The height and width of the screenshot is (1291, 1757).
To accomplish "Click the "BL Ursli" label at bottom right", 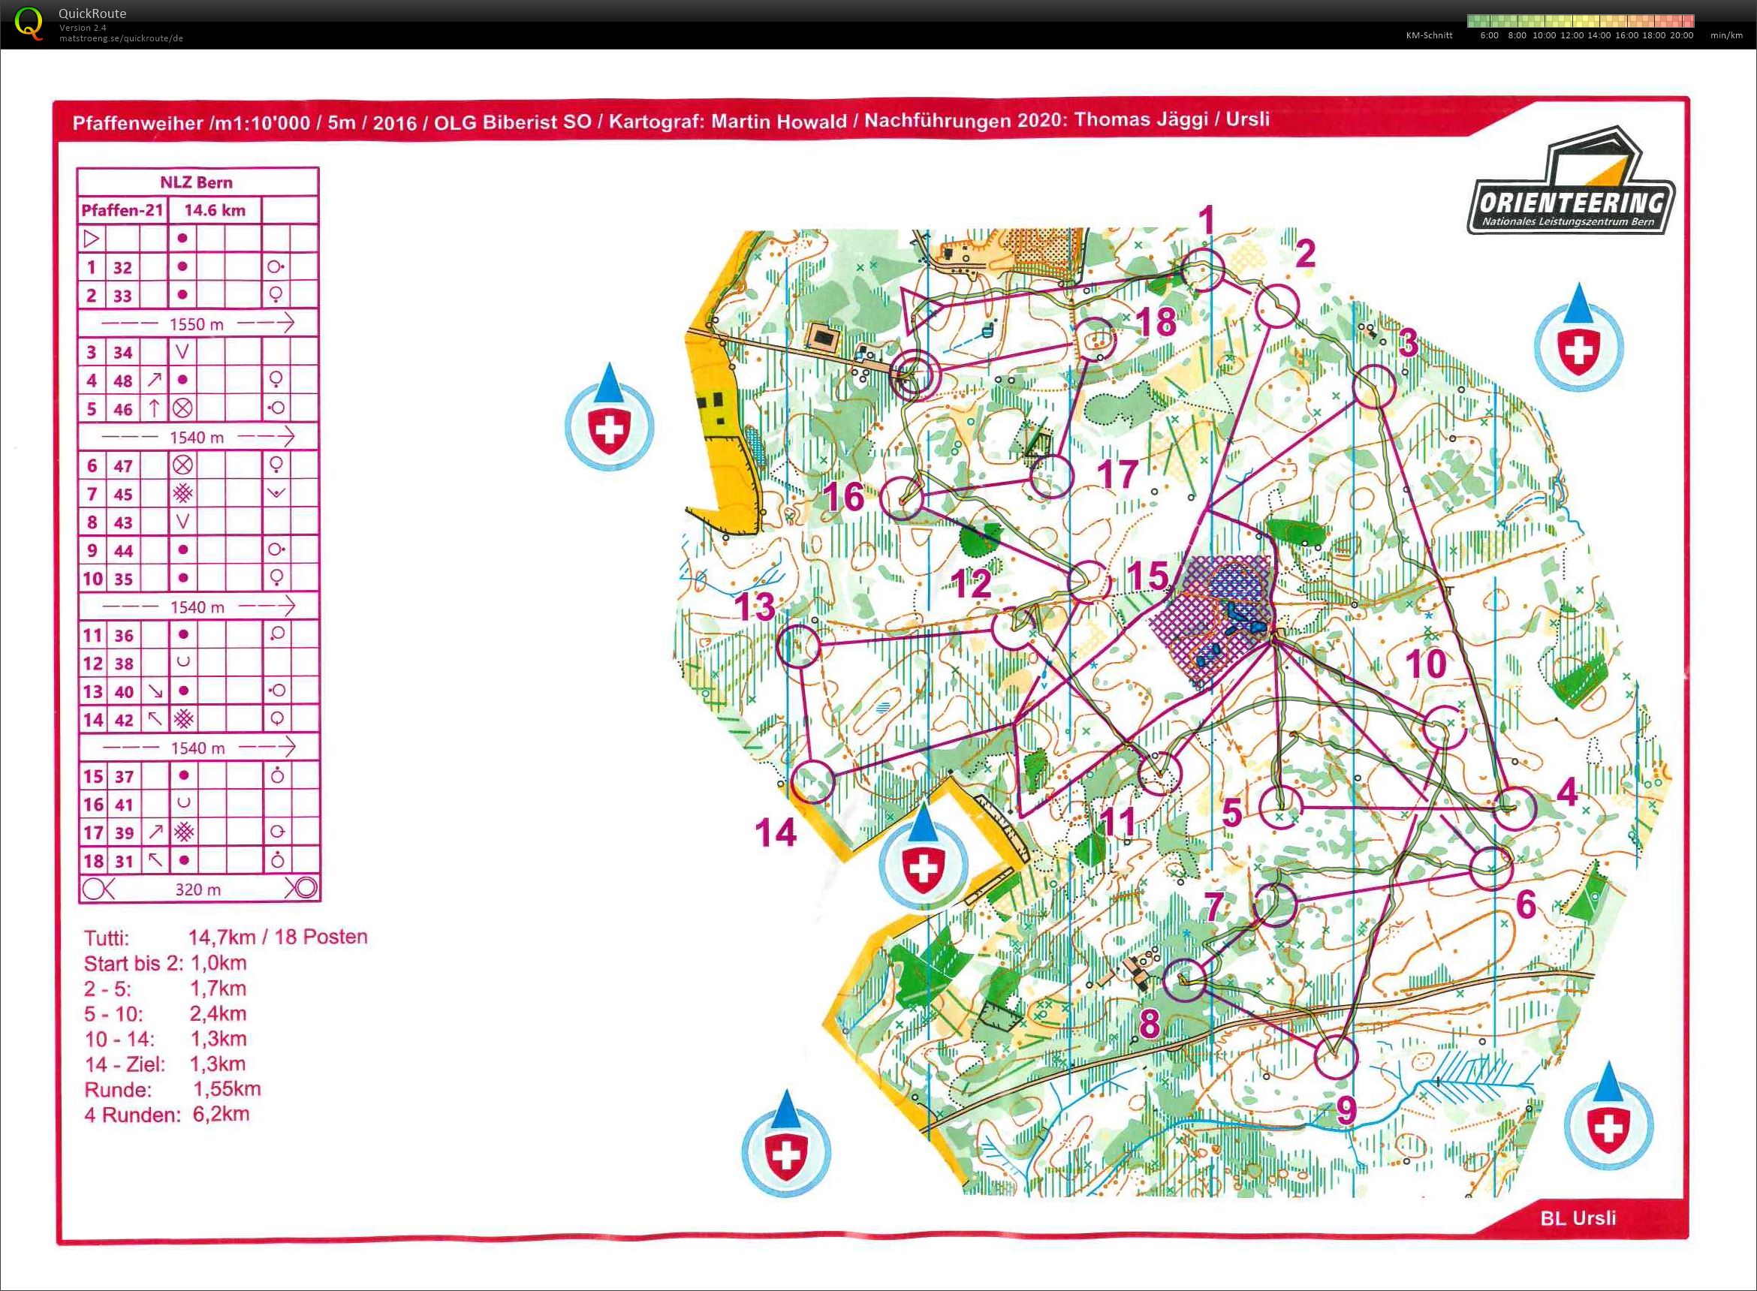I will tap(1578, 1217).
